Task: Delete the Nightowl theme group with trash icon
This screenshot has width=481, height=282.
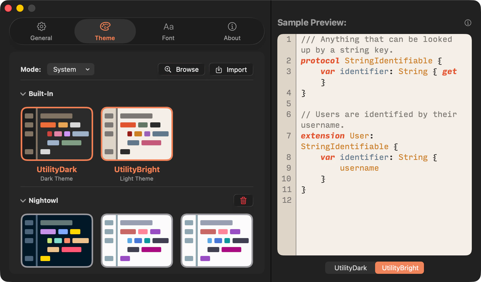Action: coord(243,201)
